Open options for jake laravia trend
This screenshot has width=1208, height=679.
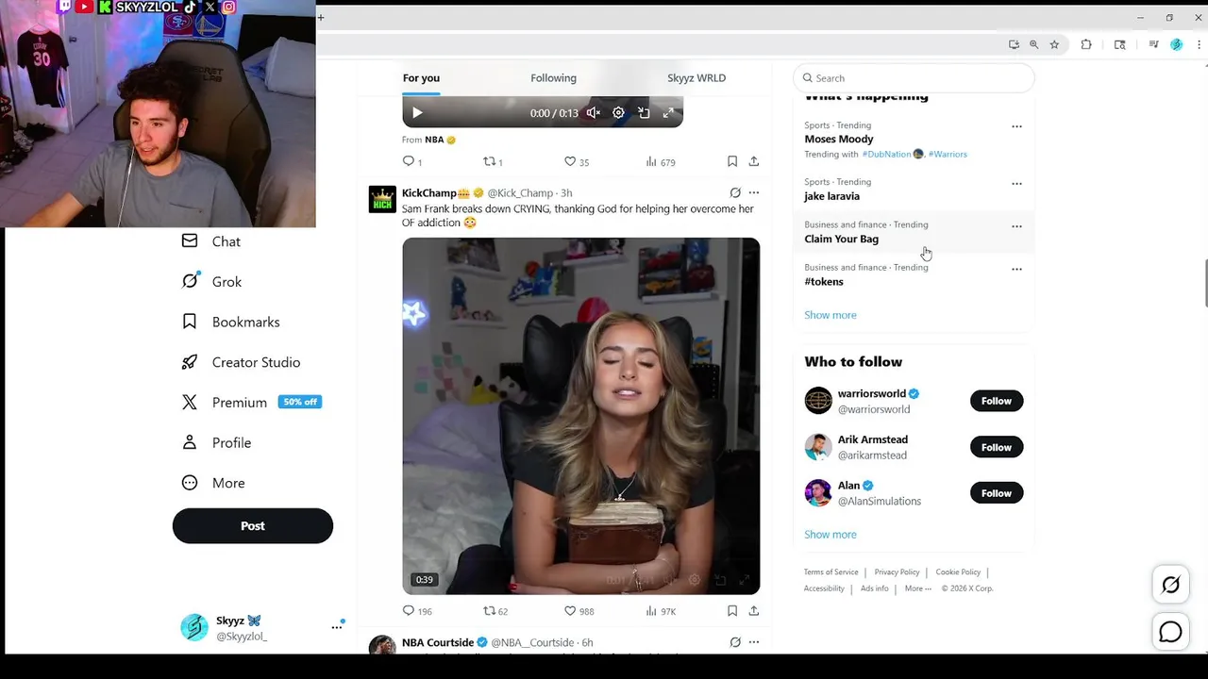[x=1016, y=184]
